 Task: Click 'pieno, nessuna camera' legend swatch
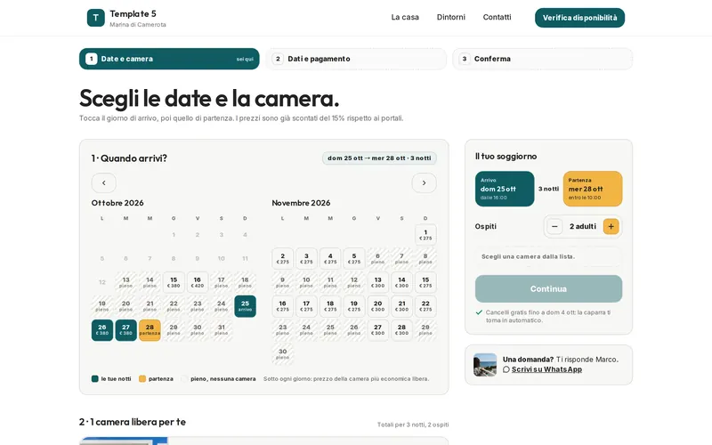coord(184,379)
